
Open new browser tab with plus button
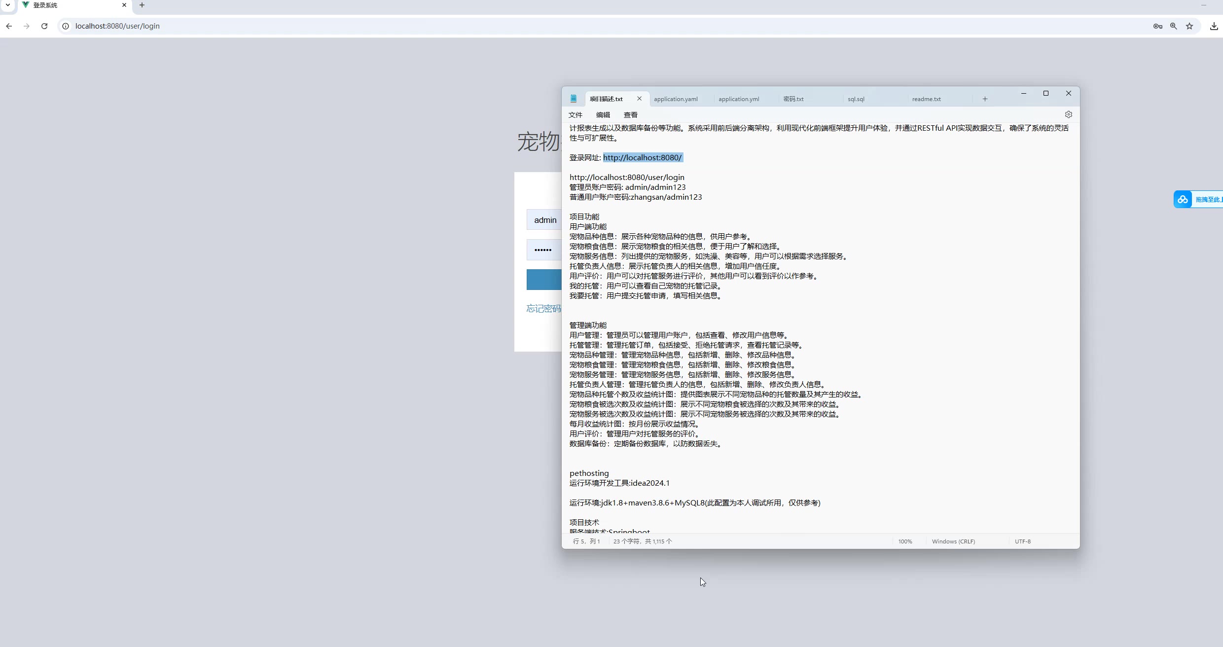[x=142, y=5]
